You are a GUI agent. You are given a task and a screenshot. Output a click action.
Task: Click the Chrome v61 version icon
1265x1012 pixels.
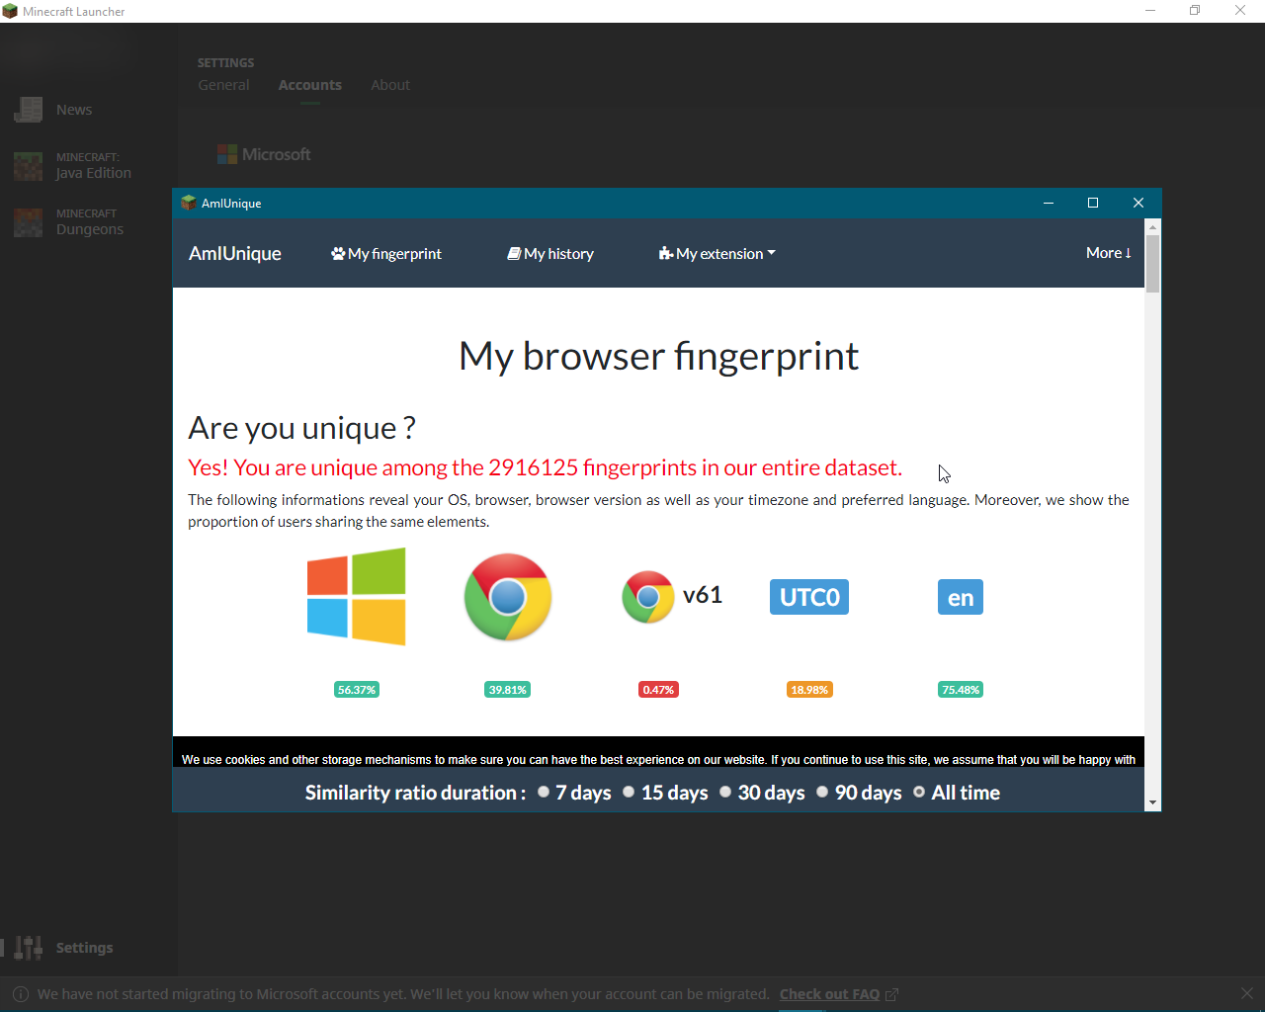[648, 597]
